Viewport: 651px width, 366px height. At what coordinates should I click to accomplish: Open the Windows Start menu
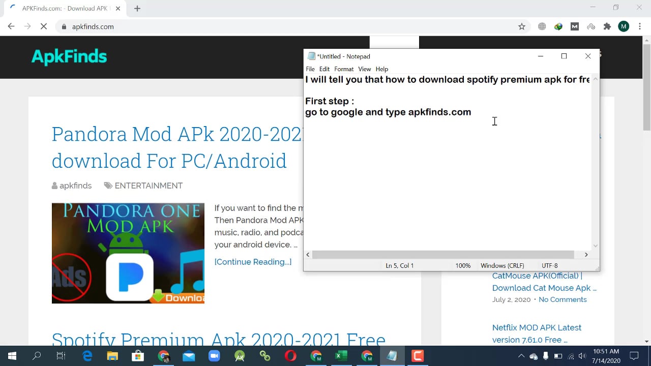coord(12,356)
